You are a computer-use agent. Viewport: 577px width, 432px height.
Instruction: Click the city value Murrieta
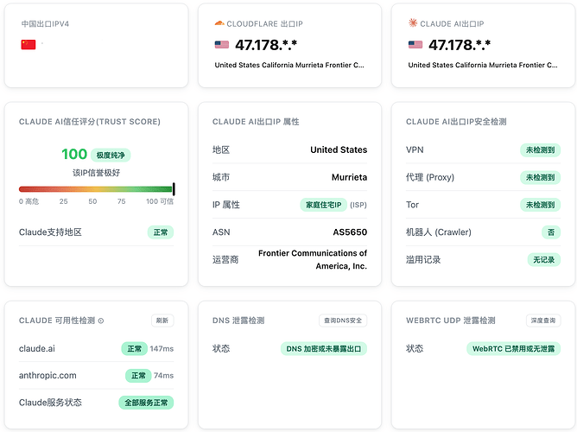pyautogui.click(x=349, y=177)
